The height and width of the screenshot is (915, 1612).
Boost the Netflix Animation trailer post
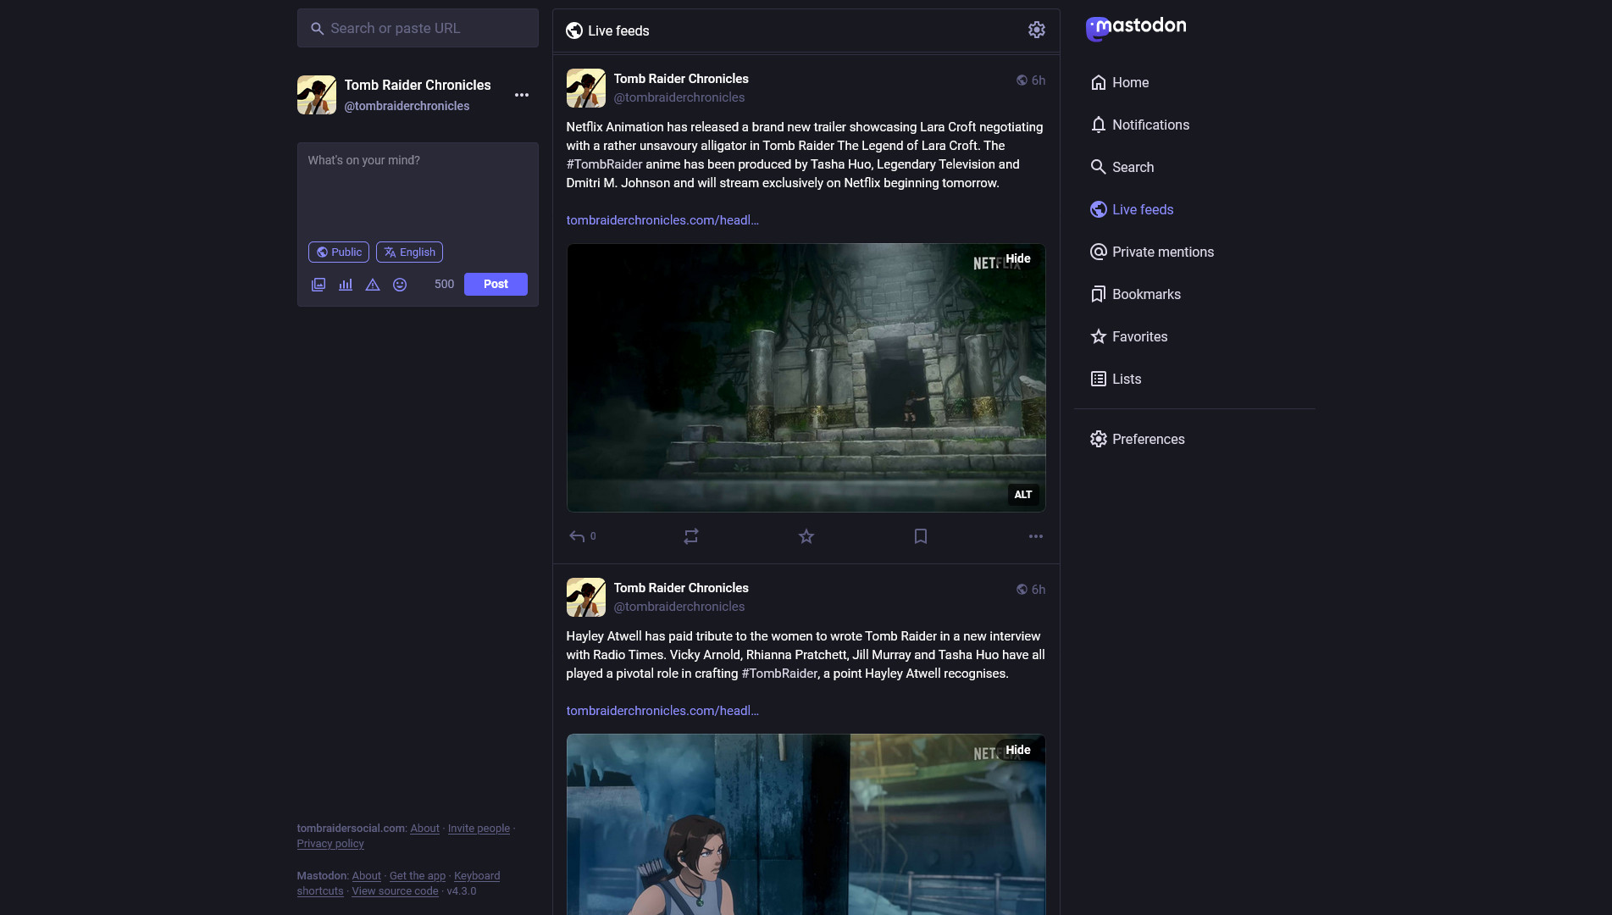click(x=691, y=536)
